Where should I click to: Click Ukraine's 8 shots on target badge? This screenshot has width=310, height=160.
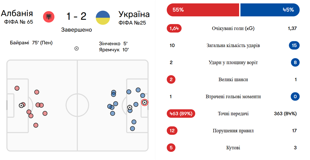tap(294, 63)
